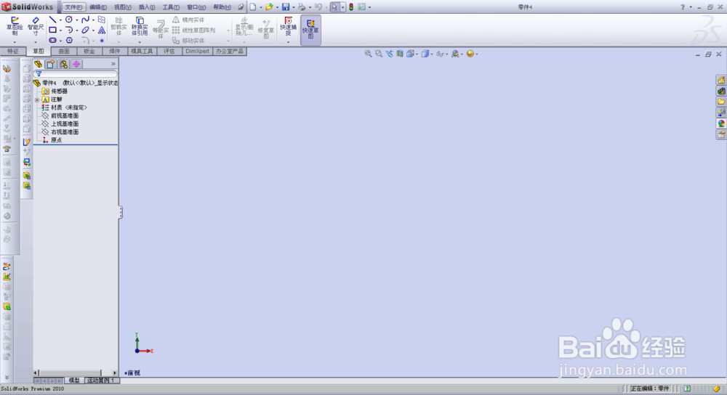
Task: Click the Options icon in title toolbar
Action: (x=361, y=7)
